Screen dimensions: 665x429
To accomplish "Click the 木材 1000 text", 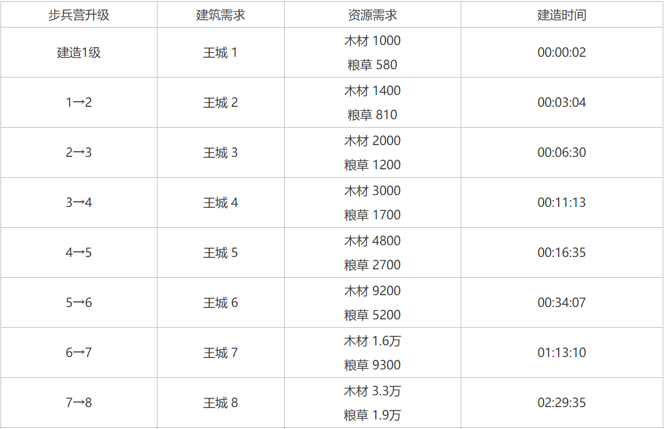I will (x=372, y=41).
